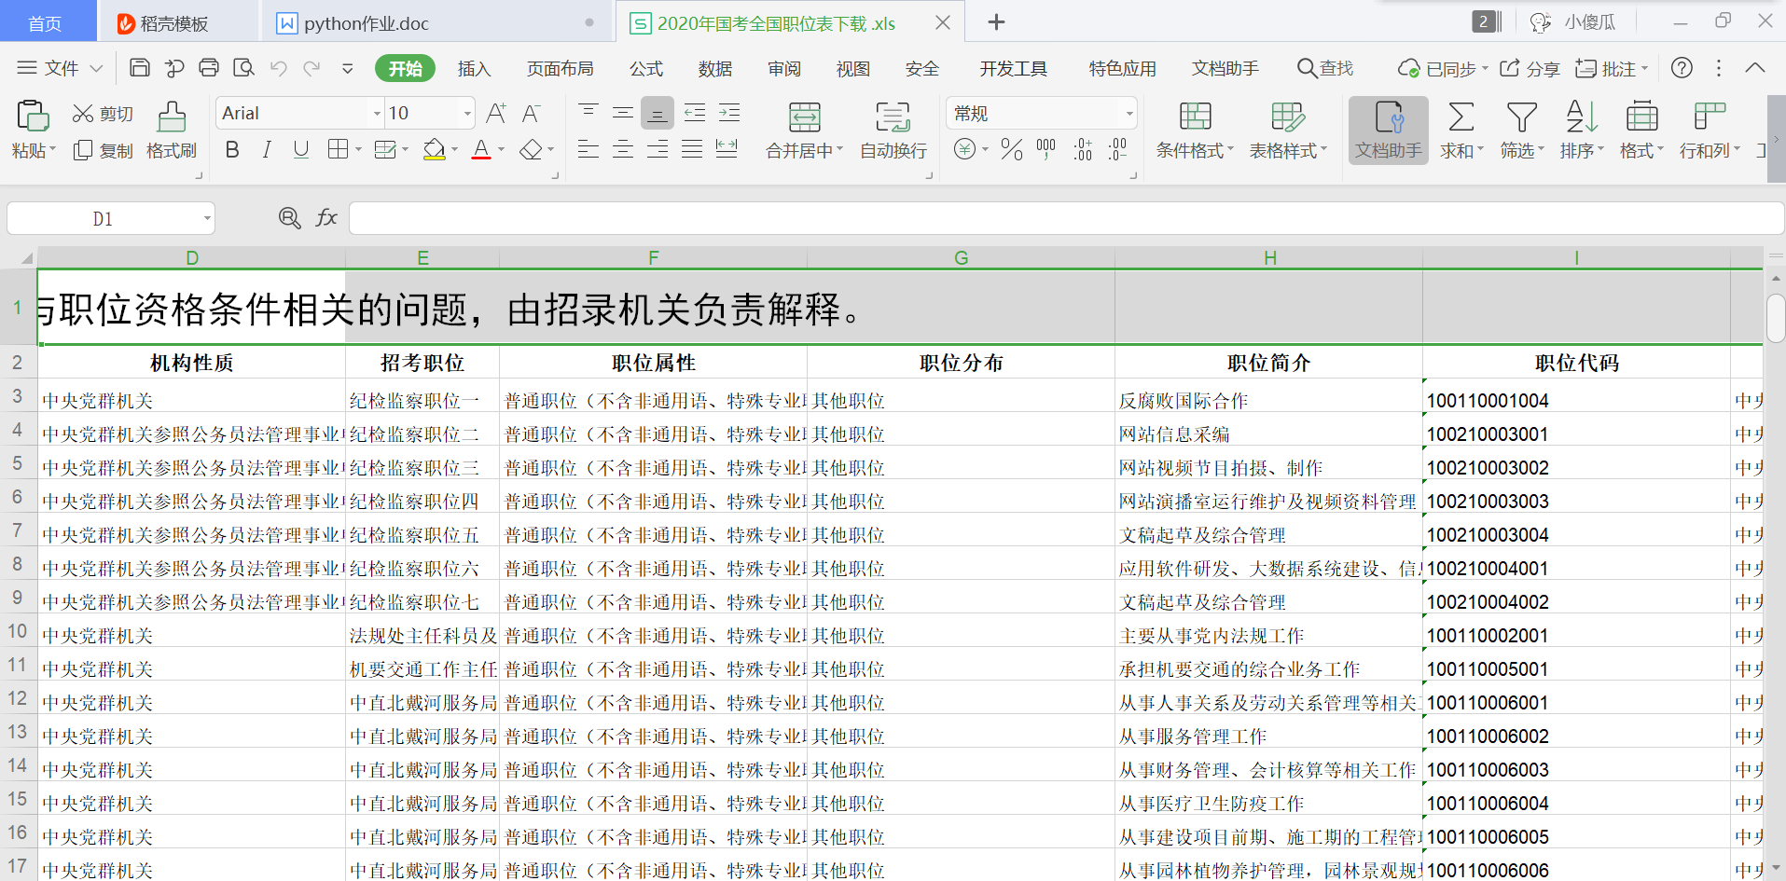Expand the number format 常规 dropdown
Image resolution: width=1786 pixels, height=881 pixels.
coord(1129,114)
